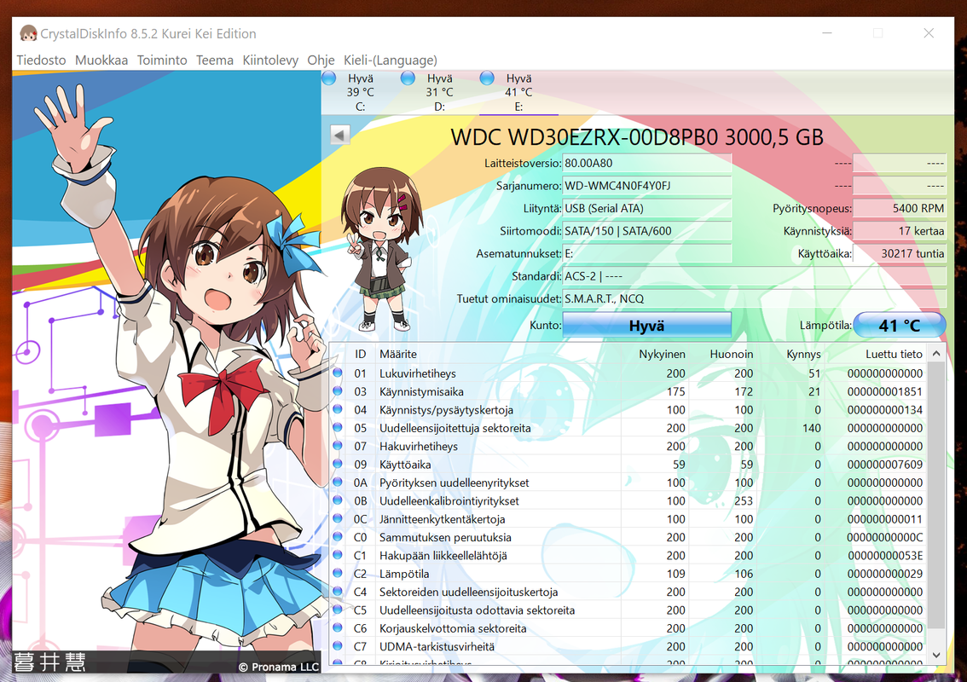
Task: Click the scroll down arrow of attribute list
Action: pyautogui.click(x=936, y=655)
